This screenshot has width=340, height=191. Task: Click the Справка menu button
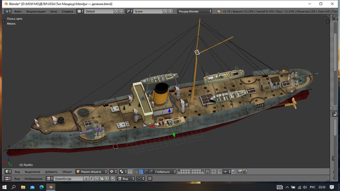coord(67,11)
